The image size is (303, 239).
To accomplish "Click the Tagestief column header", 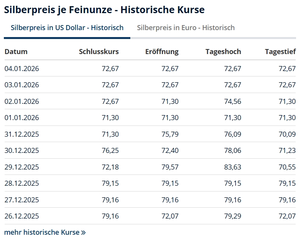I will point(280,52).
